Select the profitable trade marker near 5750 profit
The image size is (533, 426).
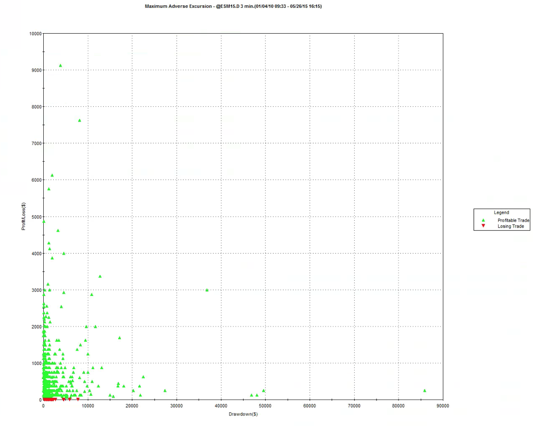point(49,189)
